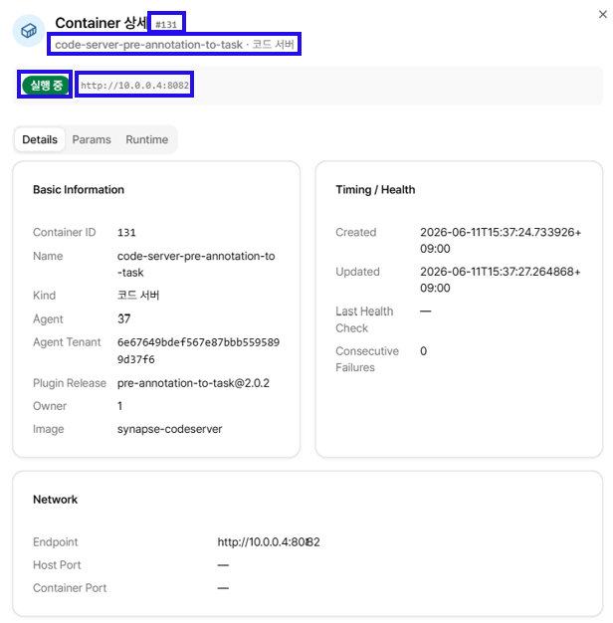Close the Container detail dialog
Screen dimensions: 613x623
(602, 14)
